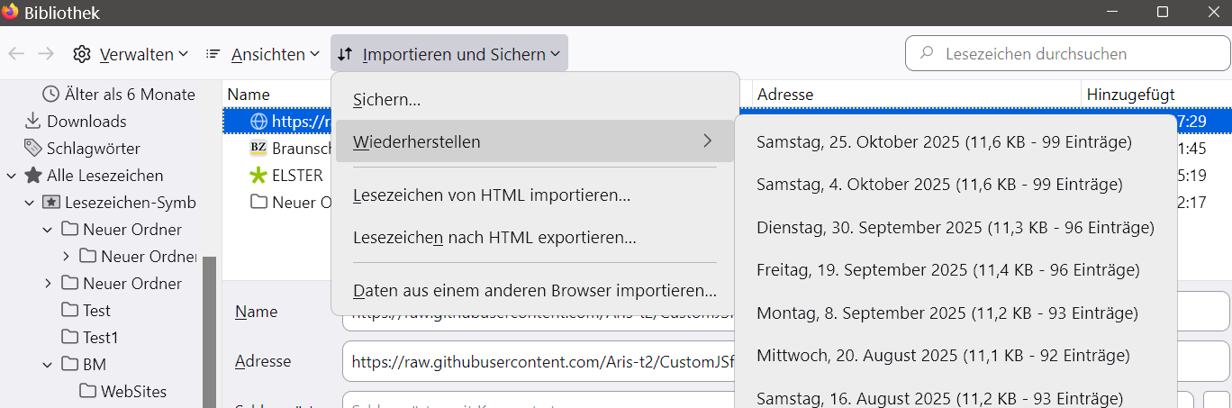The width and height of the screenshot is (1232, 408).
Task: Choose Sichern... from the menu
Action: point(387,100)
